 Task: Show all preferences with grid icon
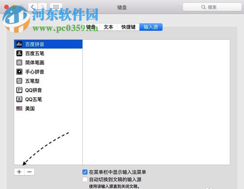tap(56, 7)
